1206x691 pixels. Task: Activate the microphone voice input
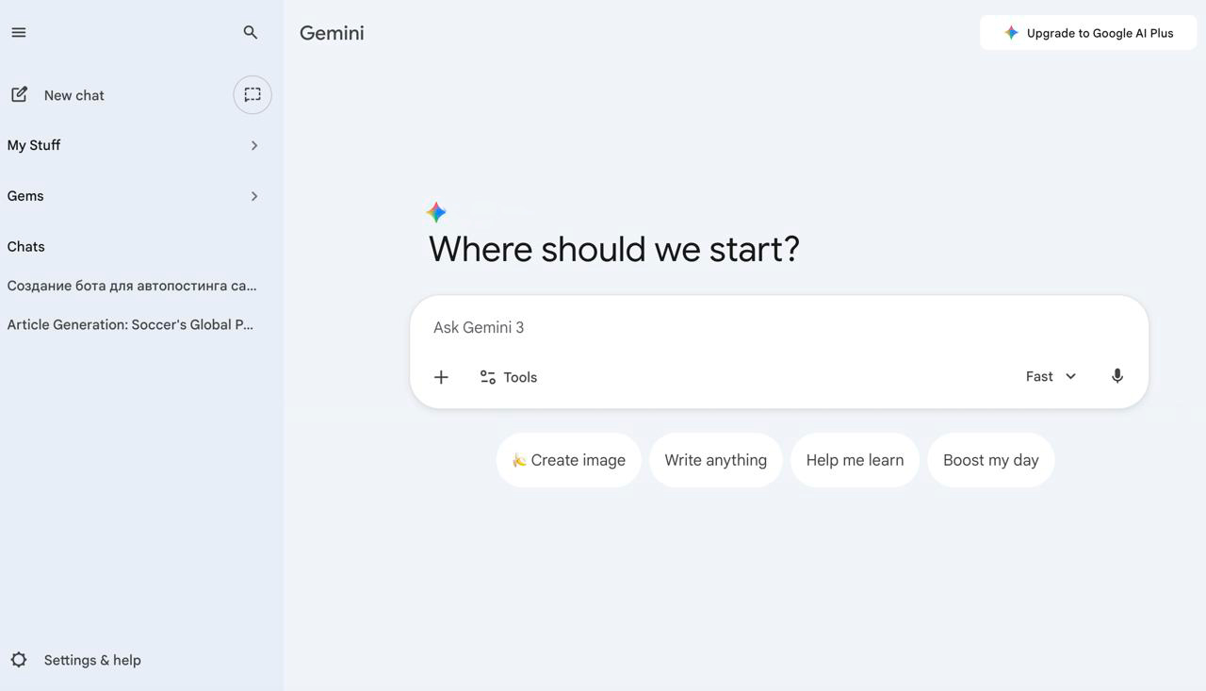tap(1117, 376)
